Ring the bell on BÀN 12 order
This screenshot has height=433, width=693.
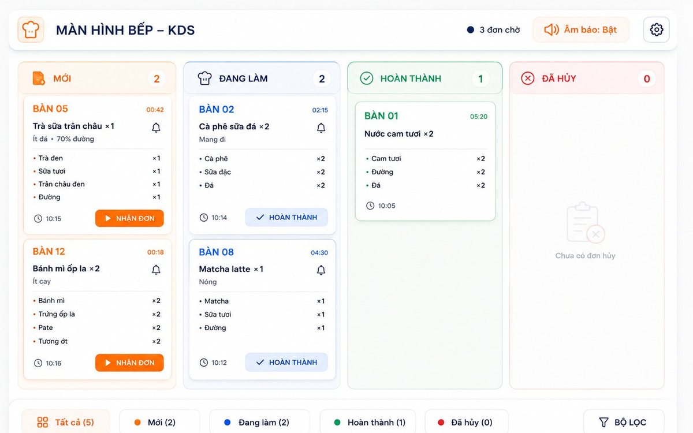click(x=156, y=270)
